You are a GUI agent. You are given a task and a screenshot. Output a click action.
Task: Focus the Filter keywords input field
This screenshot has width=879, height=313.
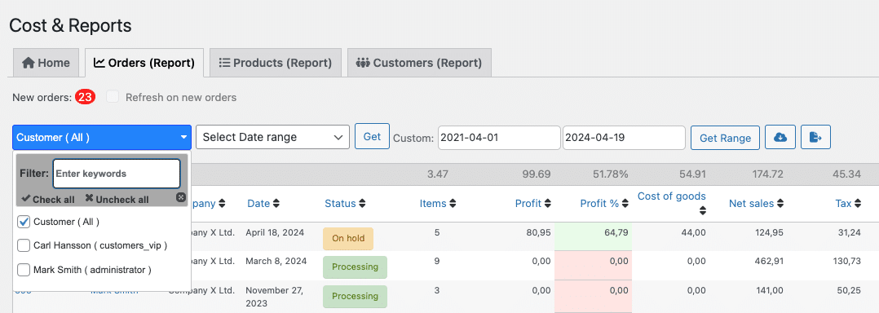click(x=117, y=174)
